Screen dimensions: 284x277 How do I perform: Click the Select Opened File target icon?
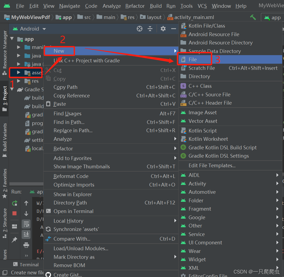[x=140, y=29]
